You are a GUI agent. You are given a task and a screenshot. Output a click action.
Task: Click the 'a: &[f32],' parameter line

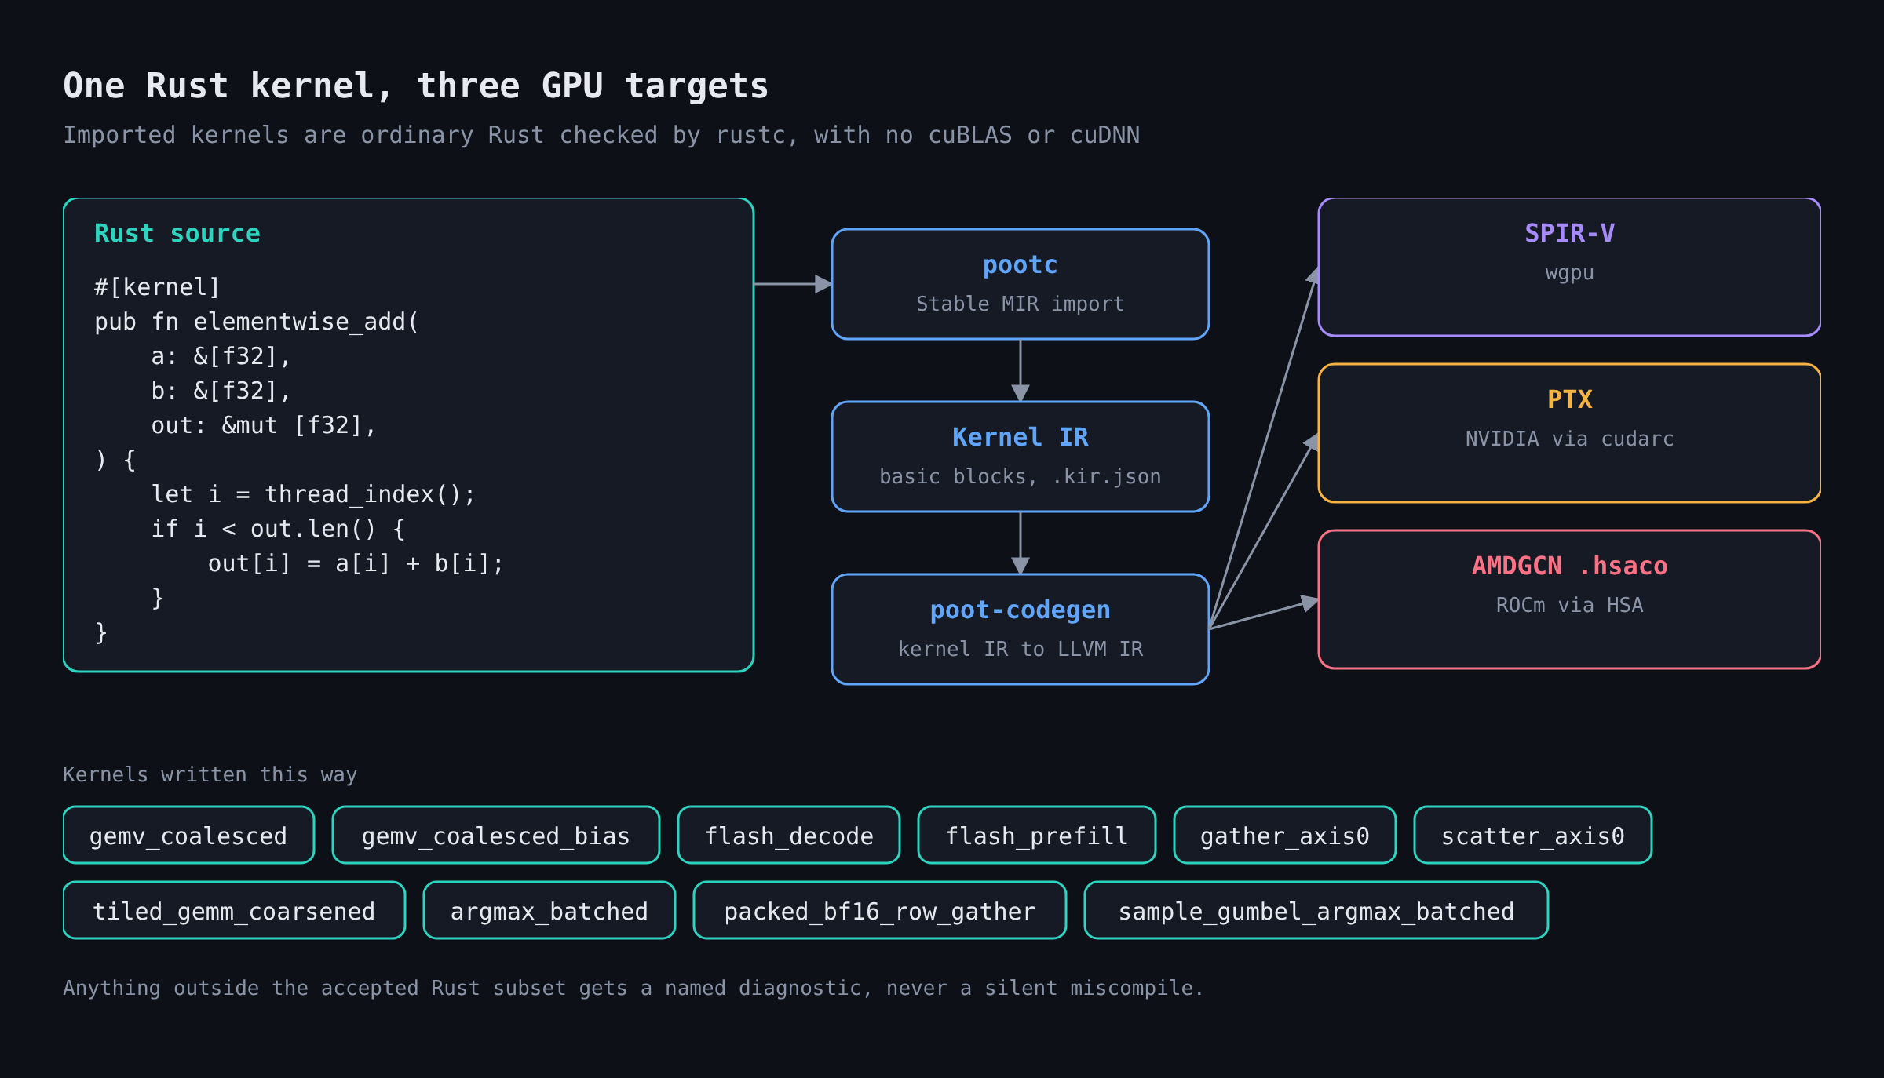(x=221, y=356)
